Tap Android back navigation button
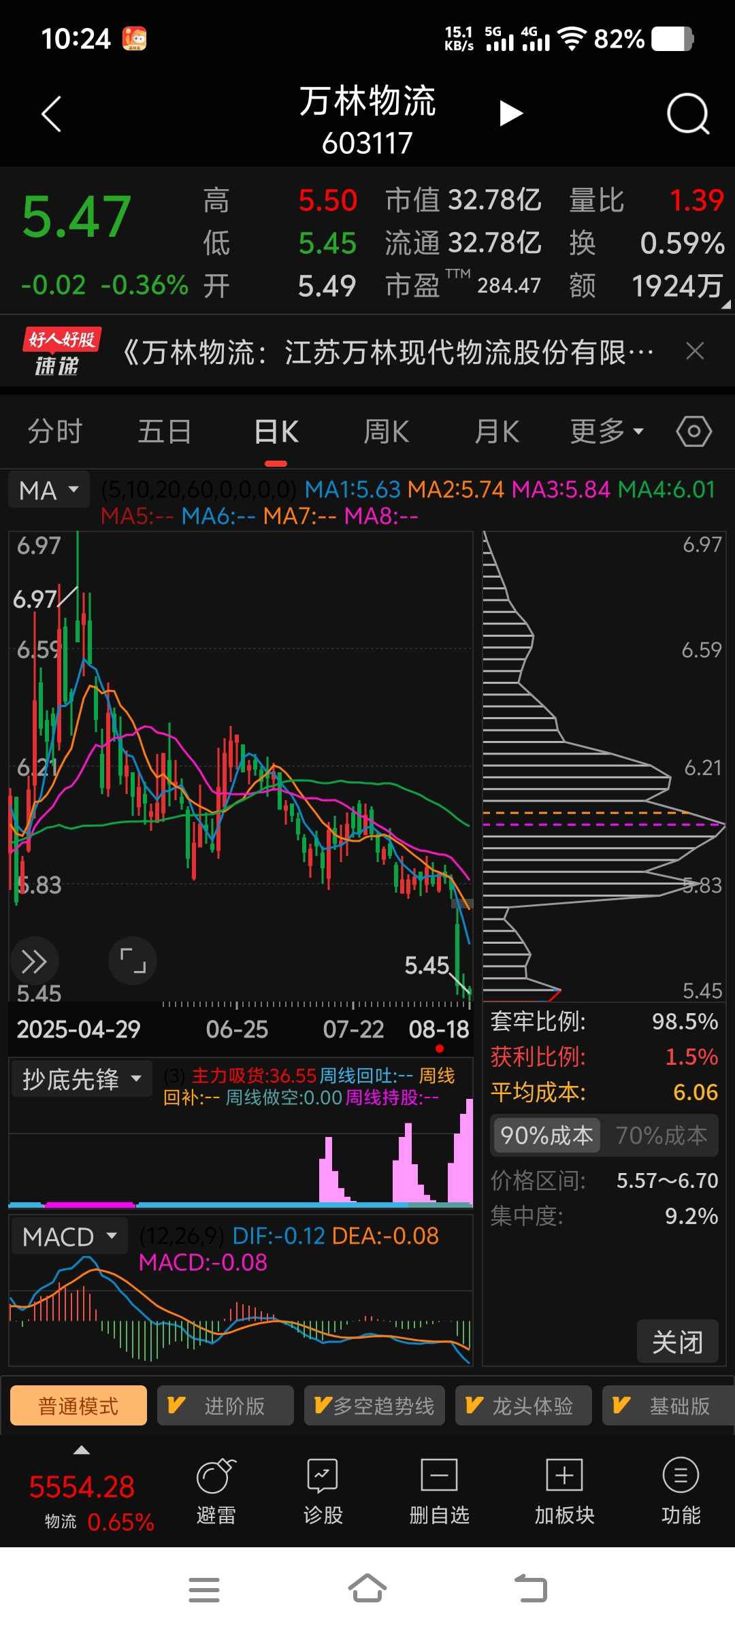Screen dimensions: 735x1633 point(531,1589)
